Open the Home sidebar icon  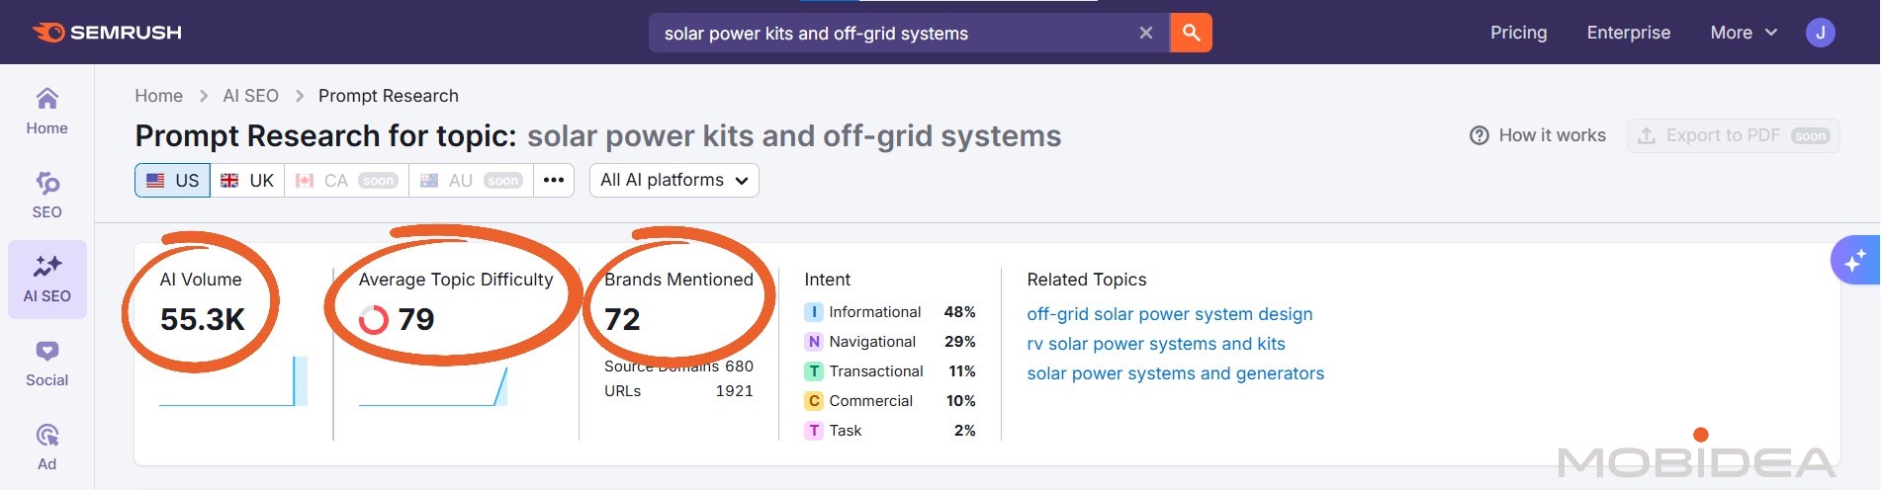point(46,111)
